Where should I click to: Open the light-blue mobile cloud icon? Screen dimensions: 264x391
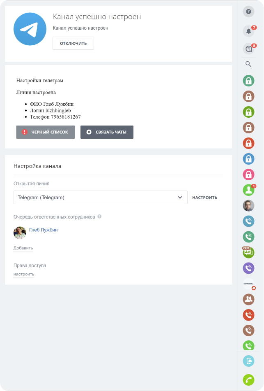point(248,361)
